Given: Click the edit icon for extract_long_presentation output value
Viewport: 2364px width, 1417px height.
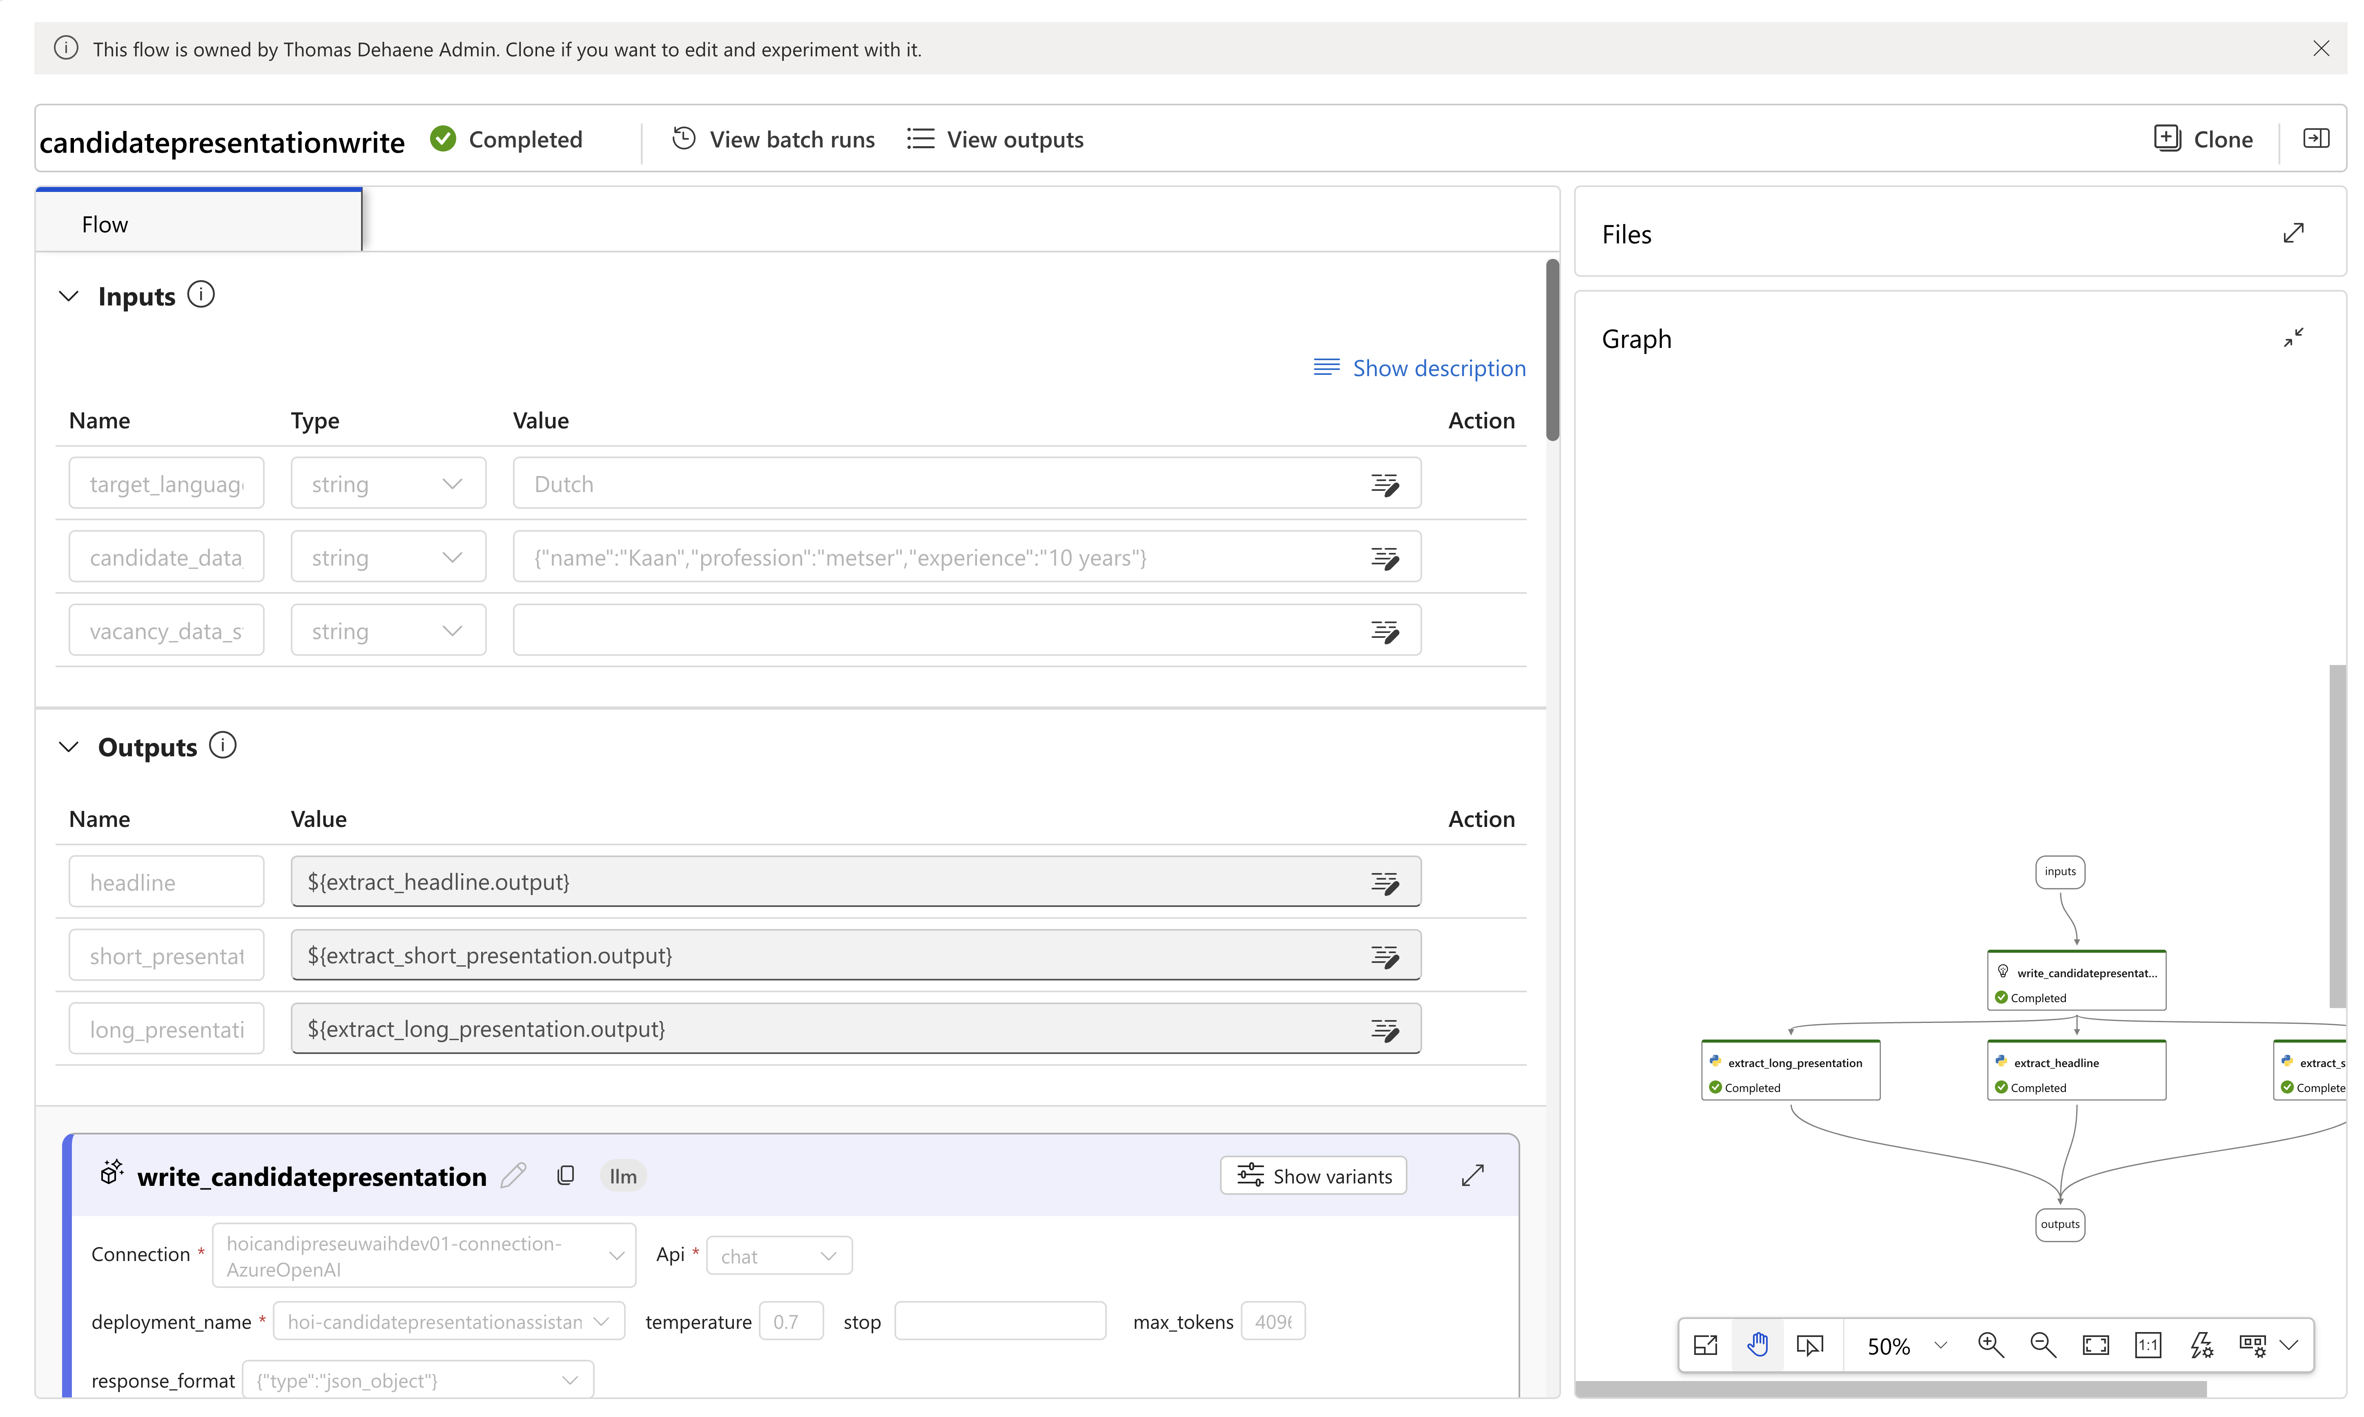Looking at the screenshot, I should click(x=1385, y=1029).
